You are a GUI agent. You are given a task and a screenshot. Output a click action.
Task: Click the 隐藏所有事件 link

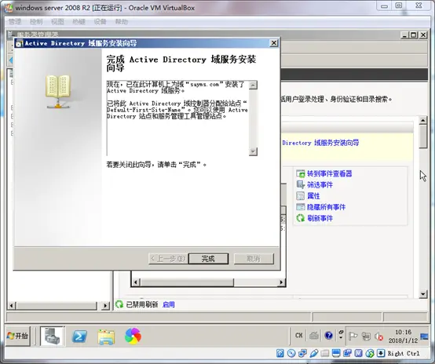point(327,207)
